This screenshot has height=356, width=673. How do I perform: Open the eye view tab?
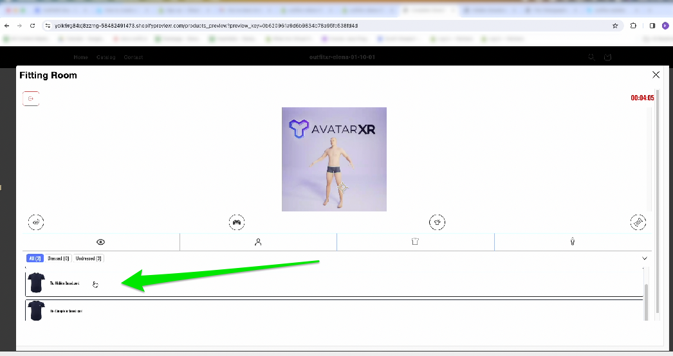[101, 242]
